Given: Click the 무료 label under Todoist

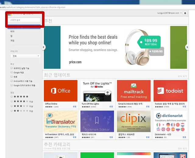Looking at the screenshot, I should click(x=184, y=107).
